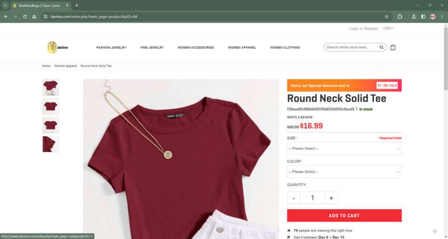Image resolution: width=448 pixels, height=239 pixels.
Task: Click the dartros logo
Action: [x=58, y=47]
